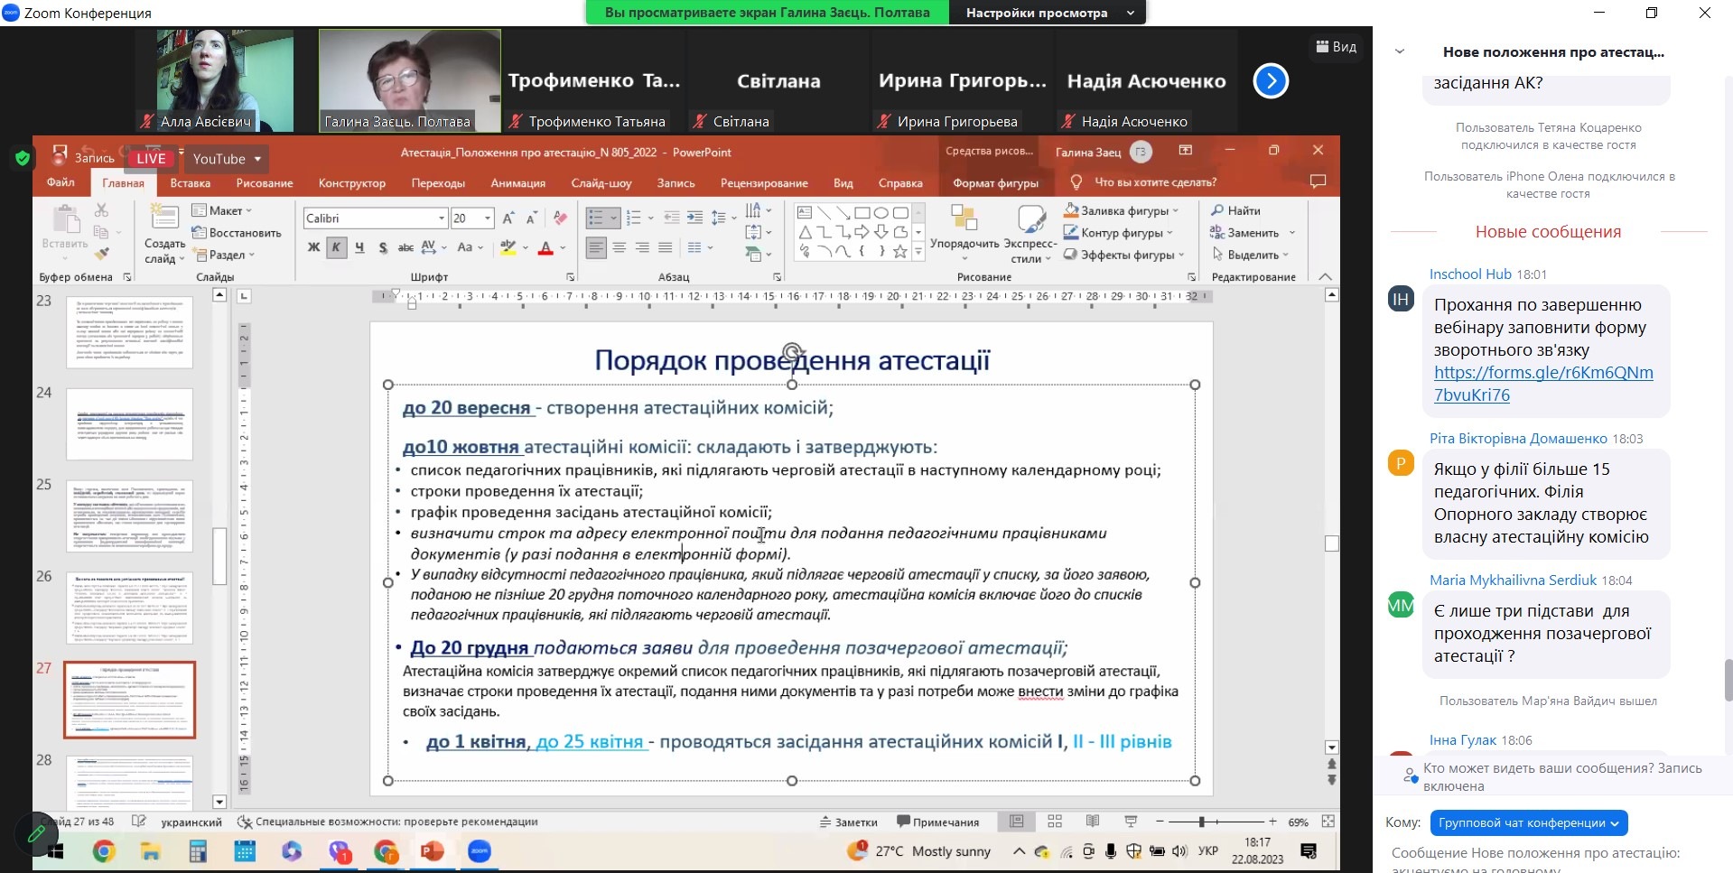This screenshot has width=1733, height=873.
Task: Open the Анимация ribbon tab
Action: click(x=517, y=183)
